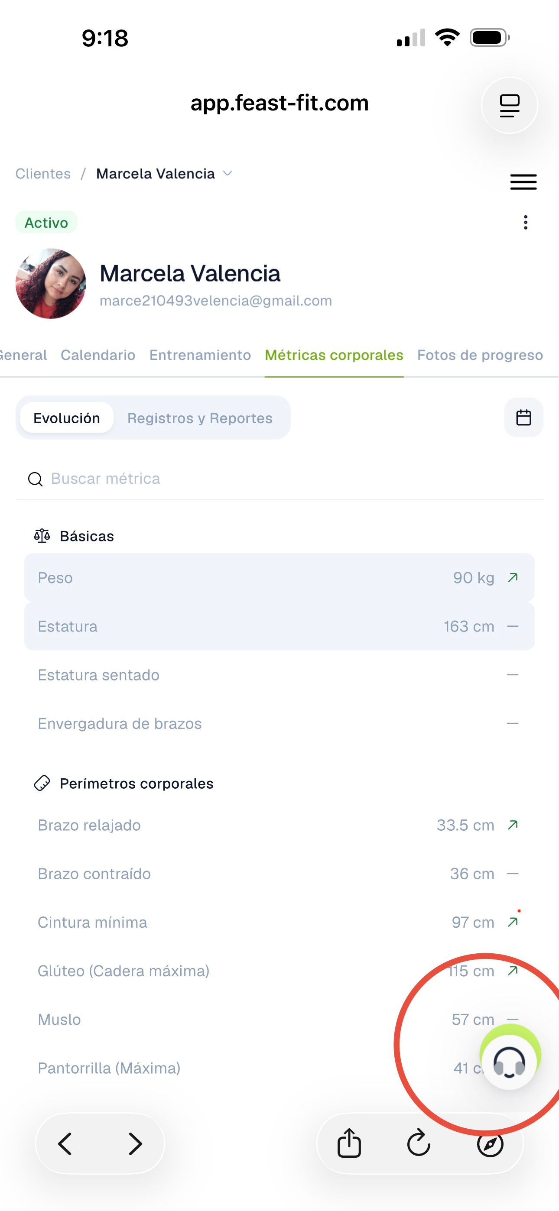Screen dimensions: 559x1211
Task: Go back with the left chevron
Action: 65,1143
